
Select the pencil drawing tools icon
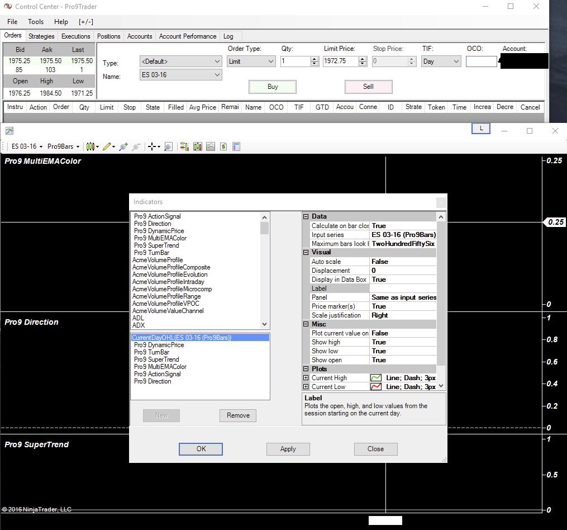click(107, 146)
